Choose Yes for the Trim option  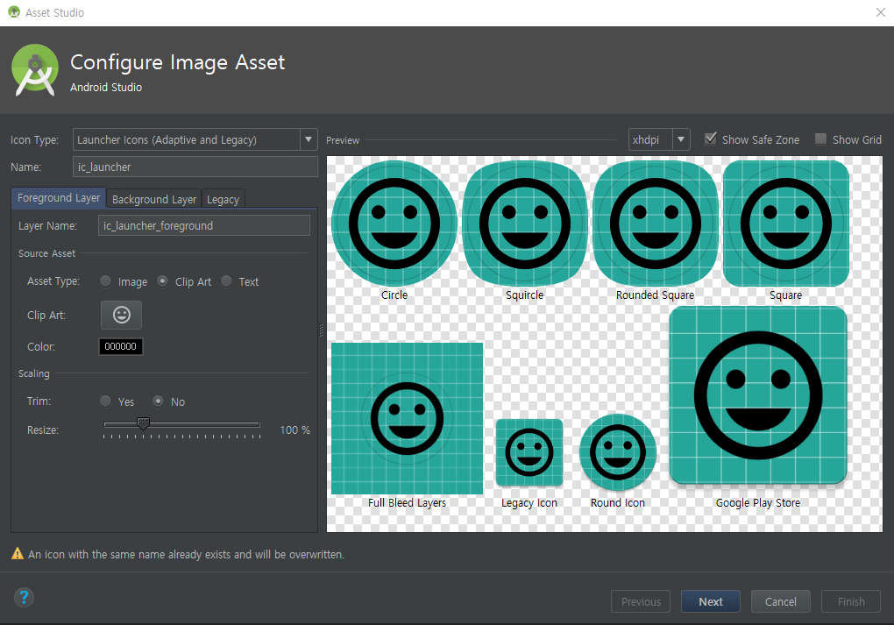[x=106, y=401]
